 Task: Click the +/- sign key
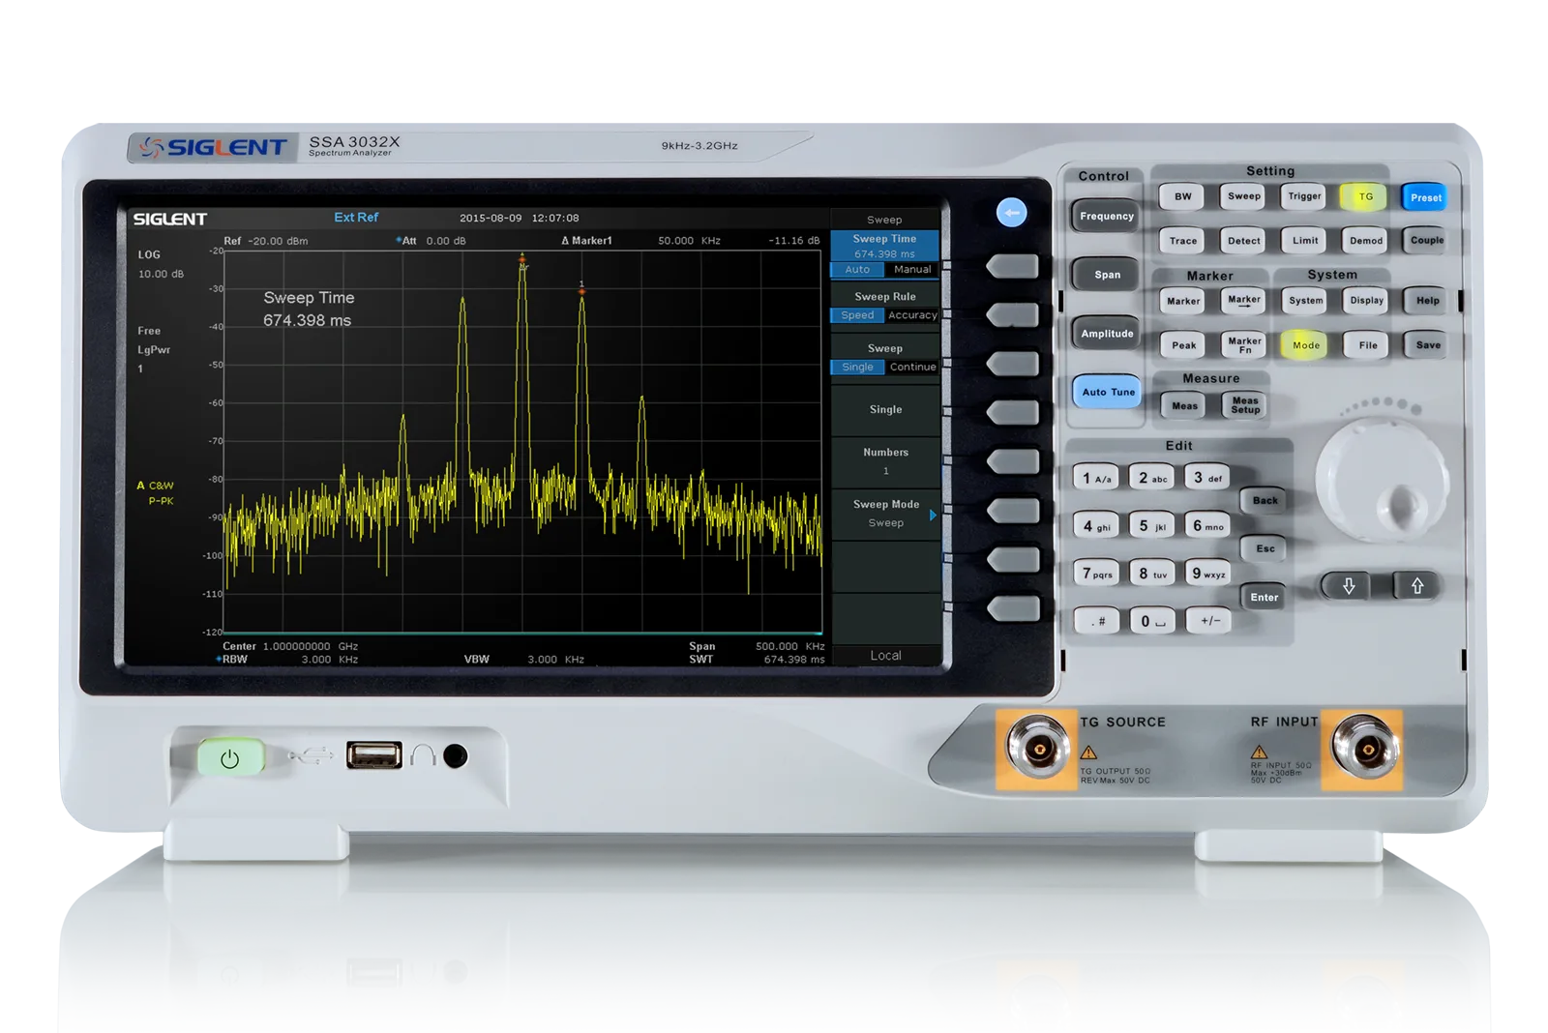click(x=1209, y=621)
